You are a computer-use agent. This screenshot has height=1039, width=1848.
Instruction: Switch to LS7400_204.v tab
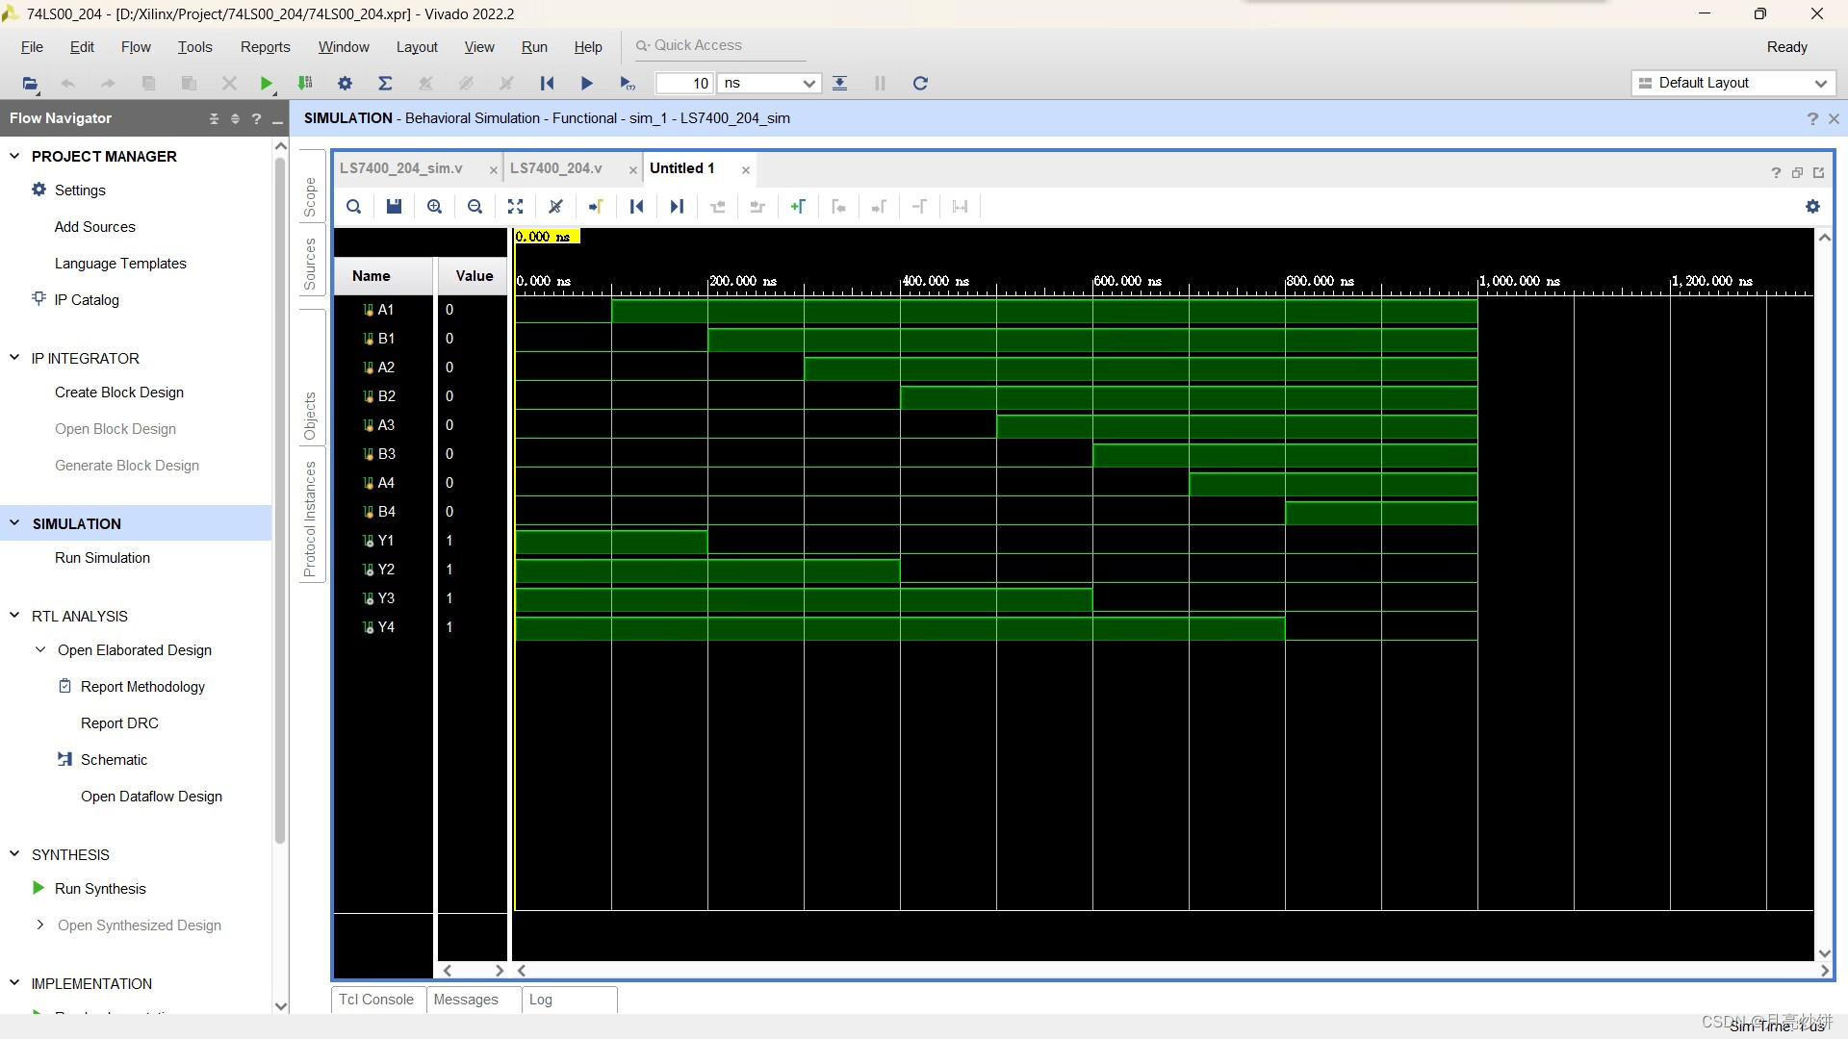pyautogui.click(x=556, y=168)
